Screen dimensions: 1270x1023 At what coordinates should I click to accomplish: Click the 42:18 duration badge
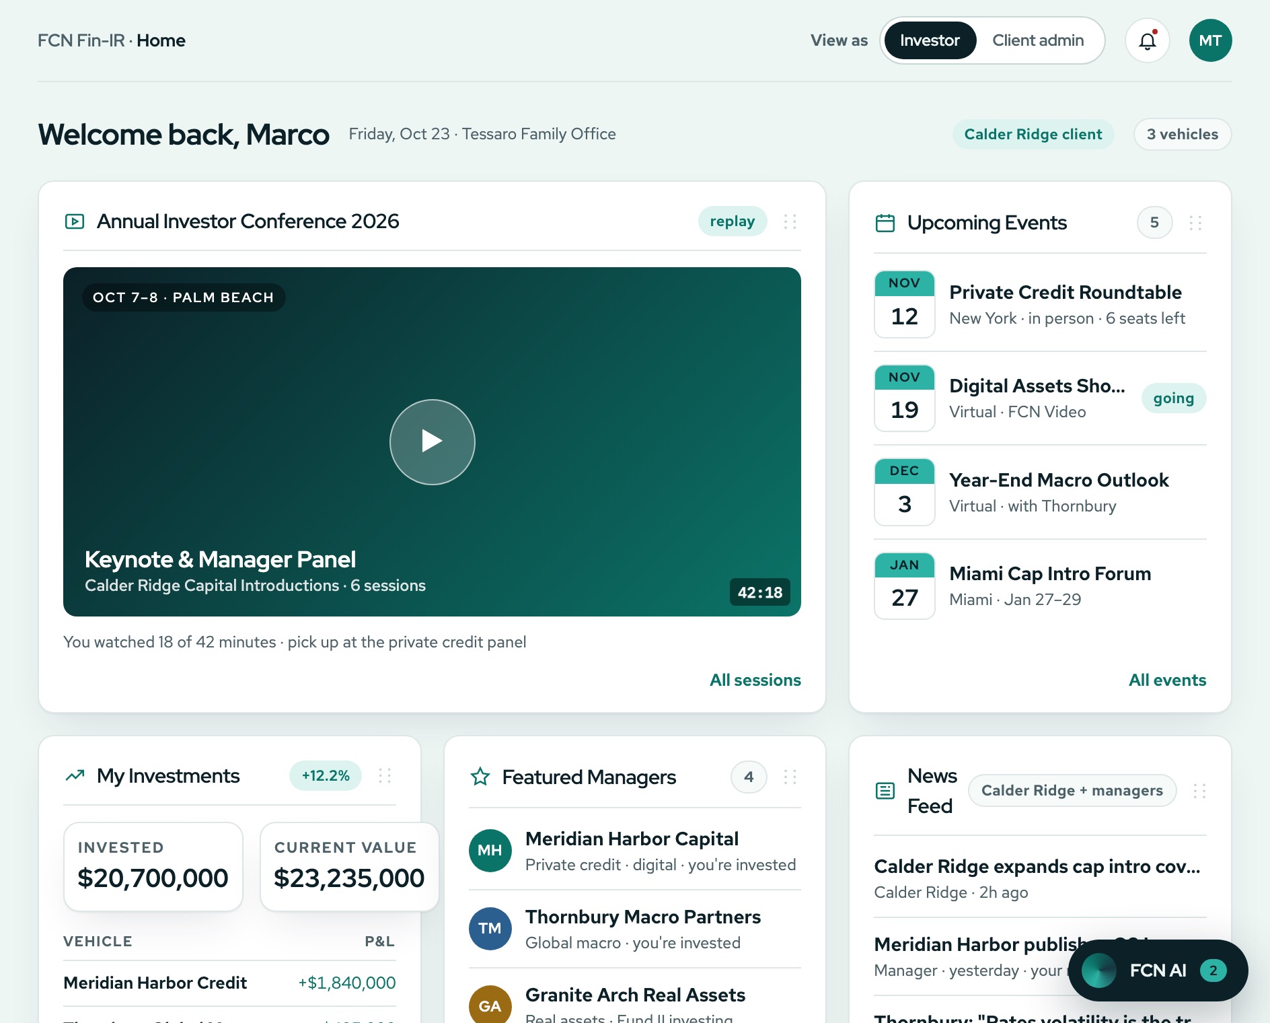(760, 592)
